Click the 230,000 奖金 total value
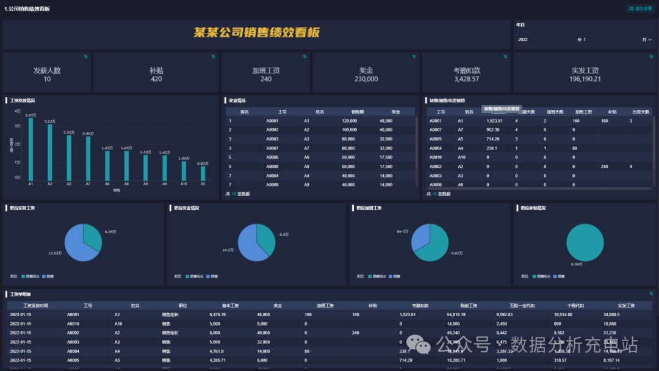Image resolution: width=659 pixels, height=371 pixels. click(x=366, y=79)
